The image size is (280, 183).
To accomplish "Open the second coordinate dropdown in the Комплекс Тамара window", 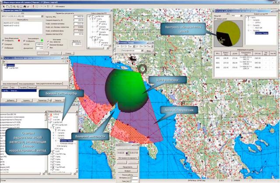I will [152, 46].
